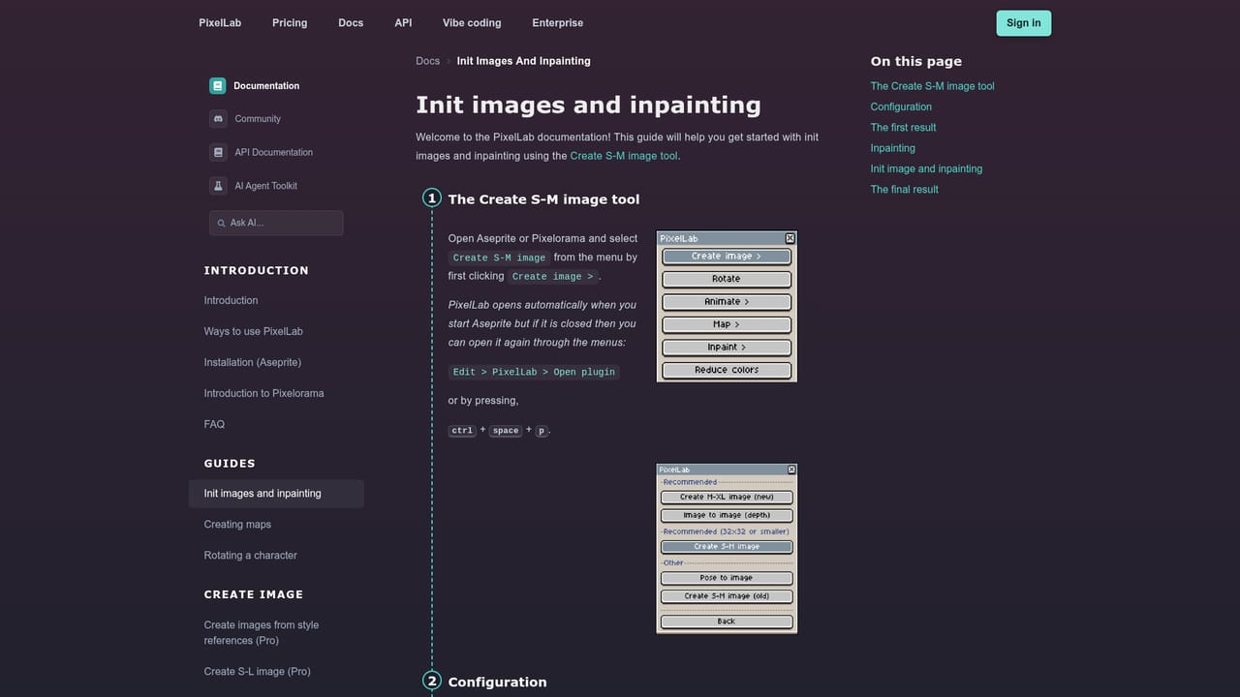
Task: Open the PixelLab plugin menu screenshot
Action: 727,306
